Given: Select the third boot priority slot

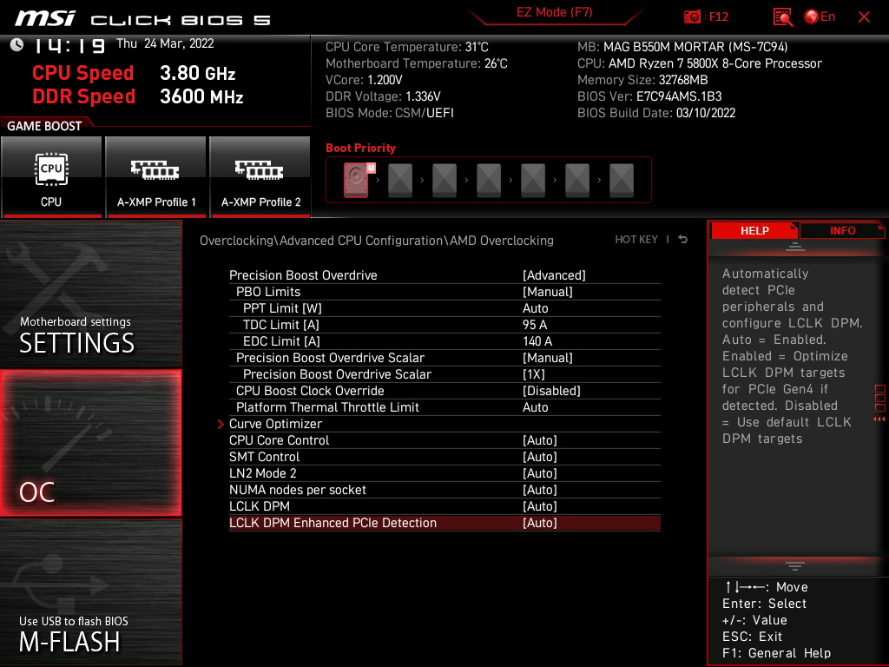Looking at the screenshot, I should pos(444,180).
